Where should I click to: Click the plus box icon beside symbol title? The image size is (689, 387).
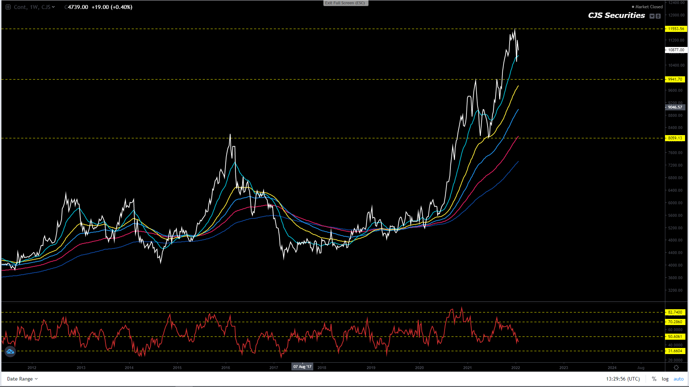pyautogui.click(x=8, y=7)
